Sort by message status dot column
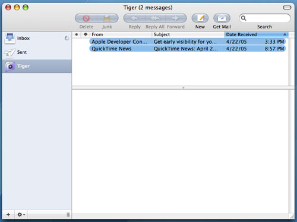This screenshot has width=297, height=222. tap(77, 34)
